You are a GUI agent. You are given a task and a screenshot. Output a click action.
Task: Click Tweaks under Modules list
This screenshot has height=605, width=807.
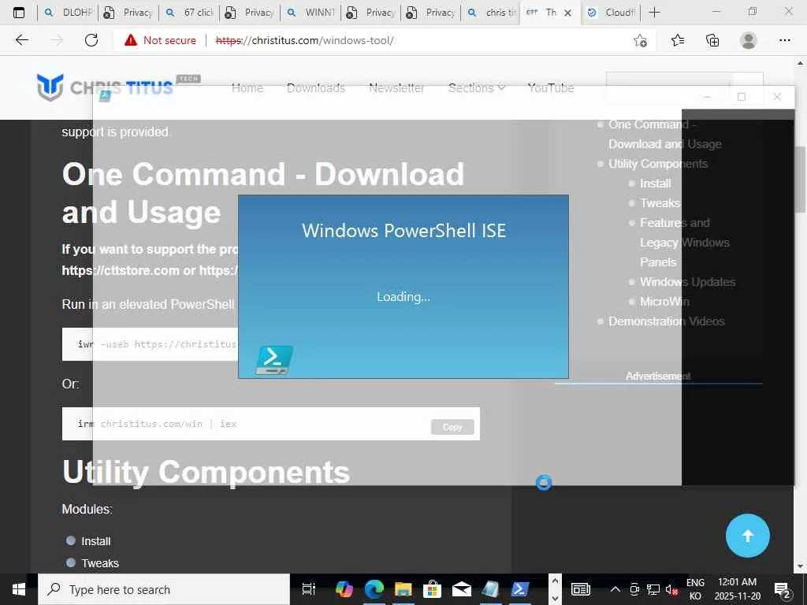pos(100,563)
